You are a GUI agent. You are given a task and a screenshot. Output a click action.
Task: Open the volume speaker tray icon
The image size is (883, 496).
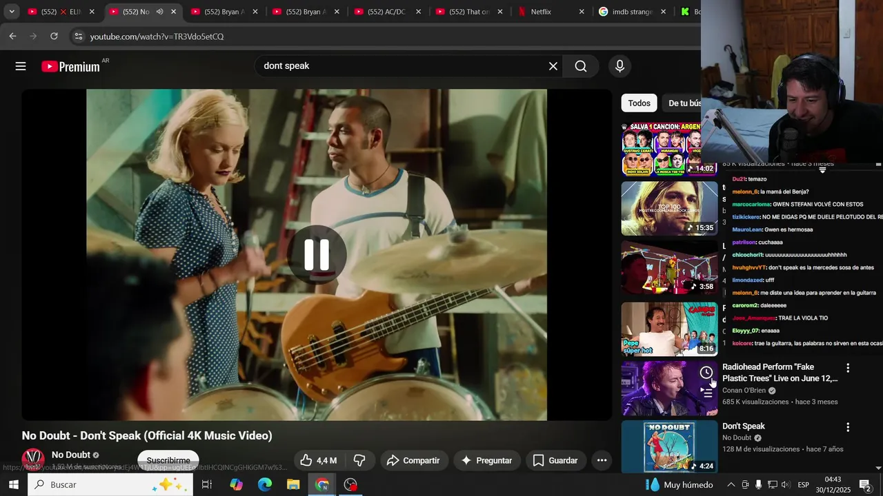[x=786, y=485]
